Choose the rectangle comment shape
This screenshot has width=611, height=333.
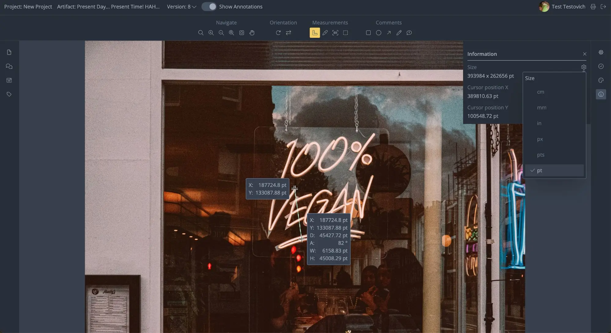tap(368, 33)
